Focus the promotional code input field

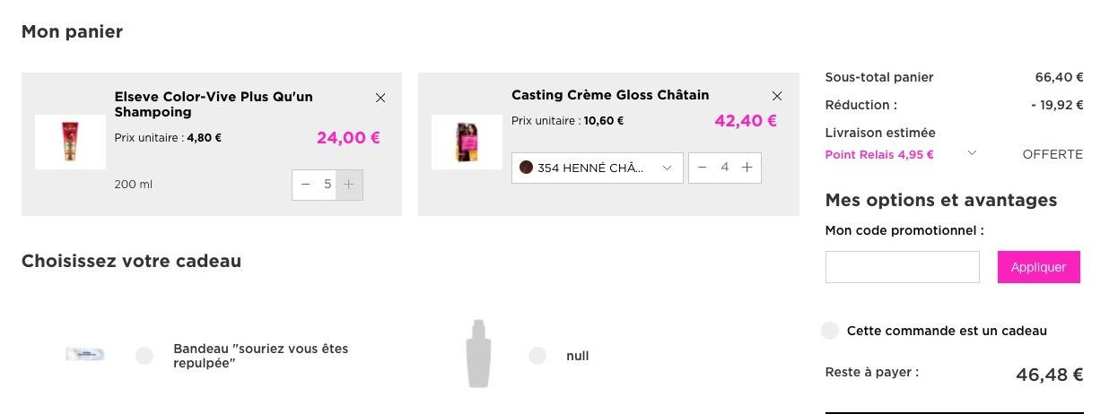pos(902,267)
